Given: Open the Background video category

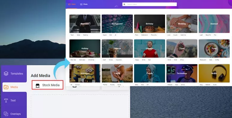Looking at the screenshot, I should pos(117,24).
